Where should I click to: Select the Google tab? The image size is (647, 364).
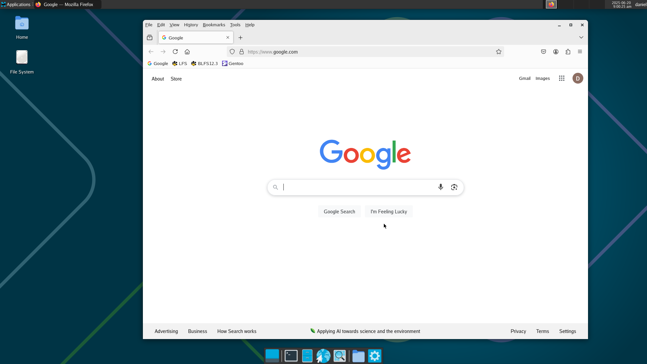click(196, 37)
